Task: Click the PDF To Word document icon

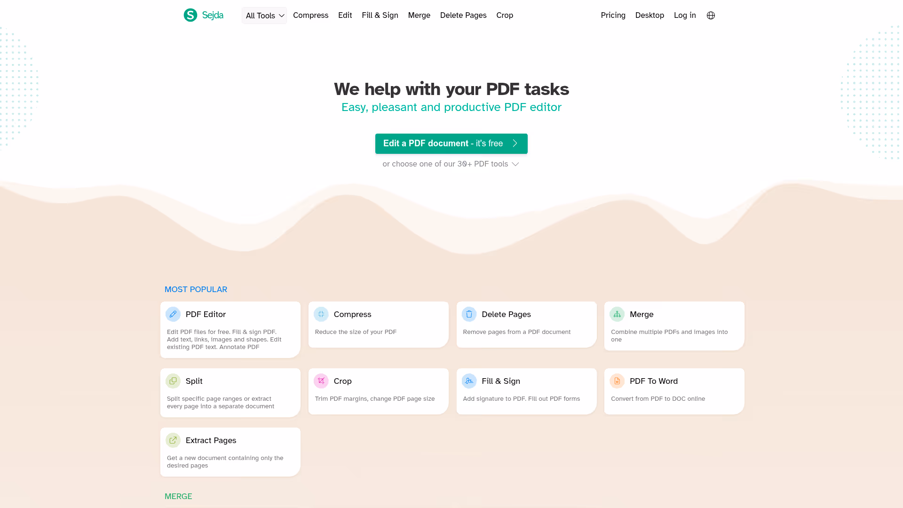Action: (x=617, y=381)
